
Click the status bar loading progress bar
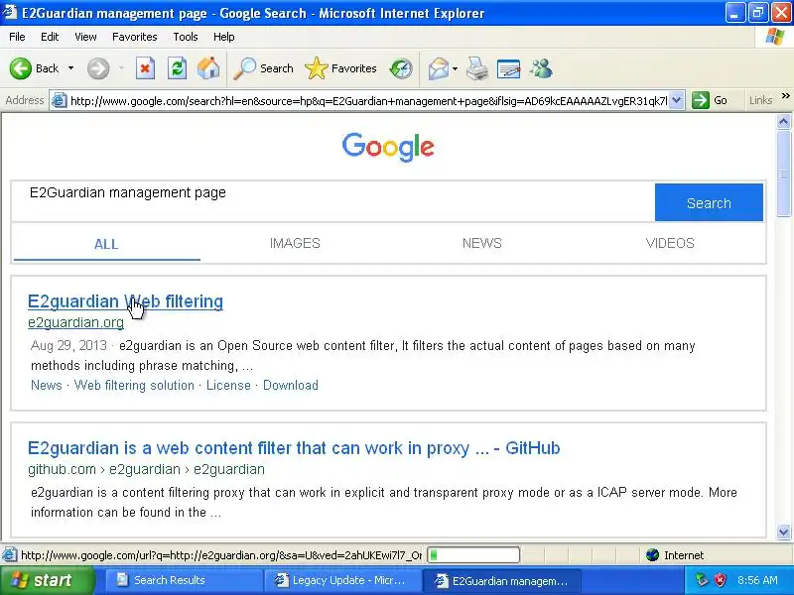pos(473,555)
